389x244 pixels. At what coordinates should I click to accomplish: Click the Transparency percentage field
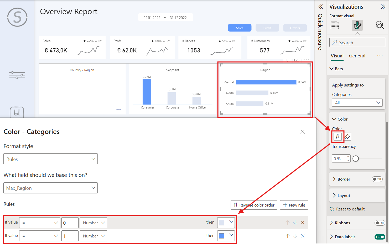click(x=341, y=159)
